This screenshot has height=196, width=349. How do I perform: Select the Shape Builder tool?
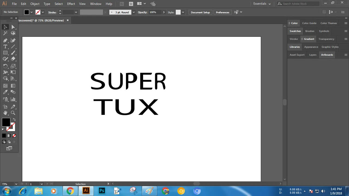pos(5,78)
